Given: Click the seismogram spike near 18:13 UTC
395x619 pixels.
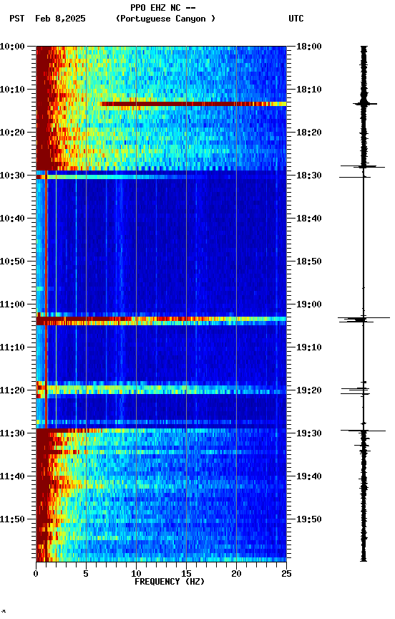Looking at the screenshot, I should click(365, 104).
